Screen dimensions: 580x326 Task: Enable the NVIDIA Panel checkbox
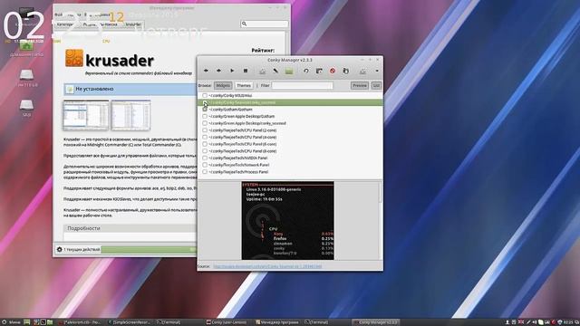[x=205, y=158]
